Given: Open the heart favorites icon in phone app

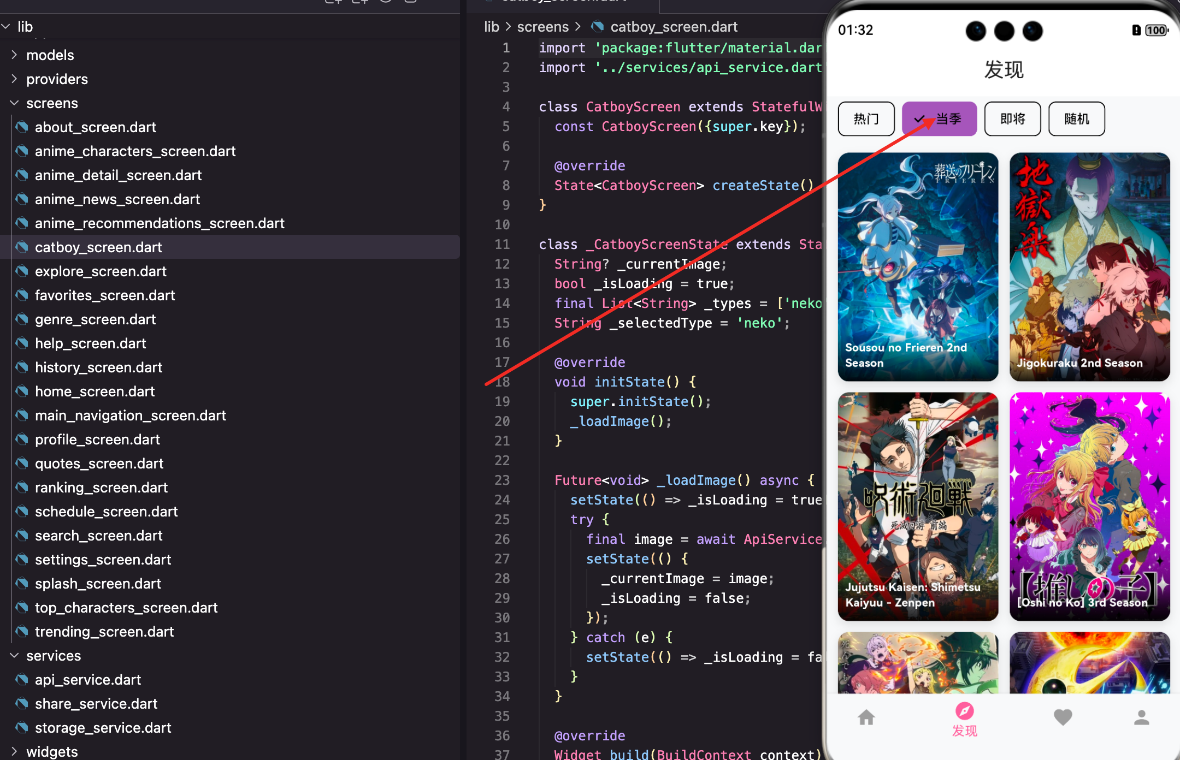Looking at the screenshot, I should tap(1063, 717).
